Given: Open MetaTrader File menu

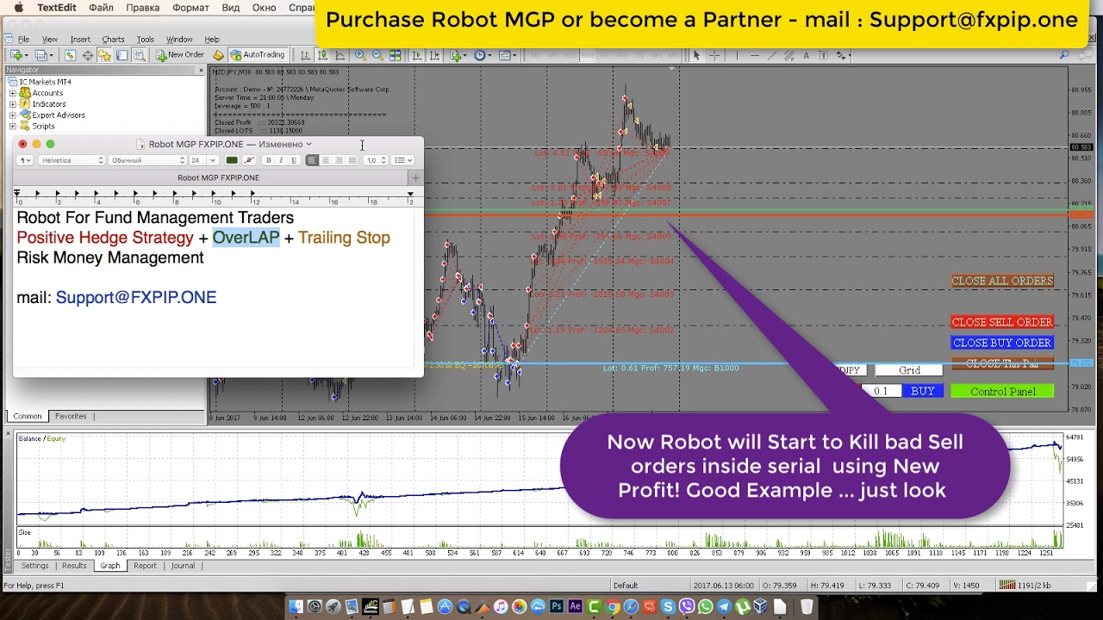Looking at the screenshot, I should 24,40.
